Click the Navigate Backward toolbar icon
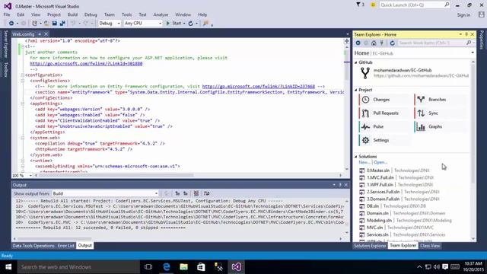The height and width of the screenshot is (274, 487). 11,24
